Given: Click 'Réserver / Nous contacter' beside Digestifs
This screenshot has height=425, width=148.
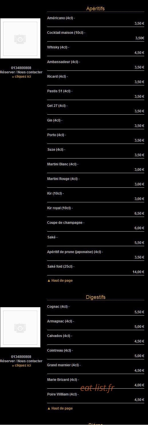Looking at the screenshot, I should pos(21,361).
